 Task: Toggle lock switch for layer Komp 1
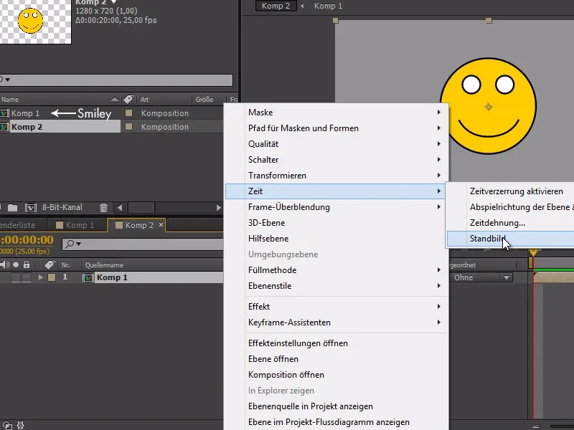pyautogui.click(x=27, y=277)
